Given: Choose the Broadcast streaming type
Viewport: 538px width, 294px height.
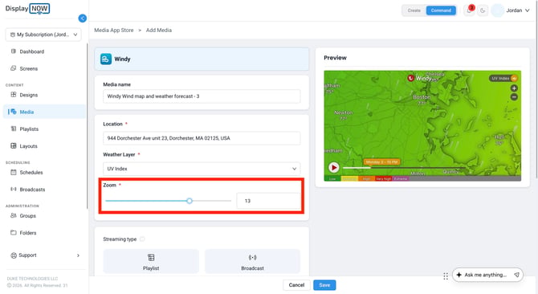Looking at the screenshot, I should coord(252,261).
